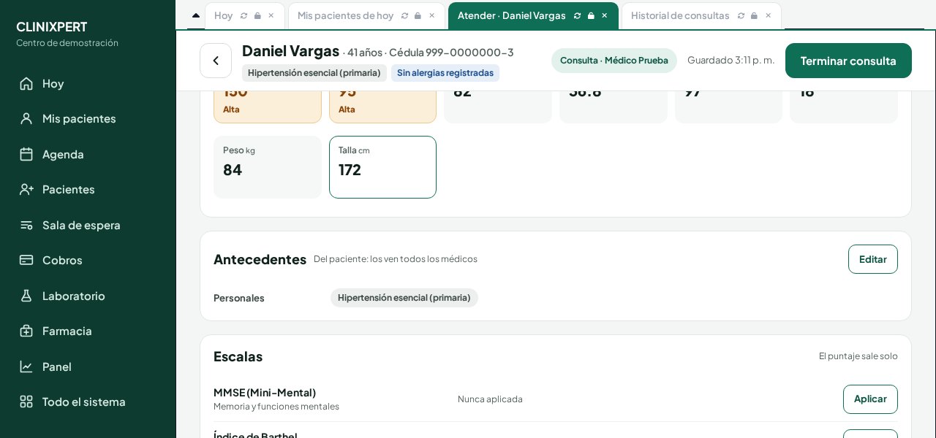Click the queue icon beside Sala de espera
Image resolution: width=936 pixels, height=438 pixels.
coord(26,225)
